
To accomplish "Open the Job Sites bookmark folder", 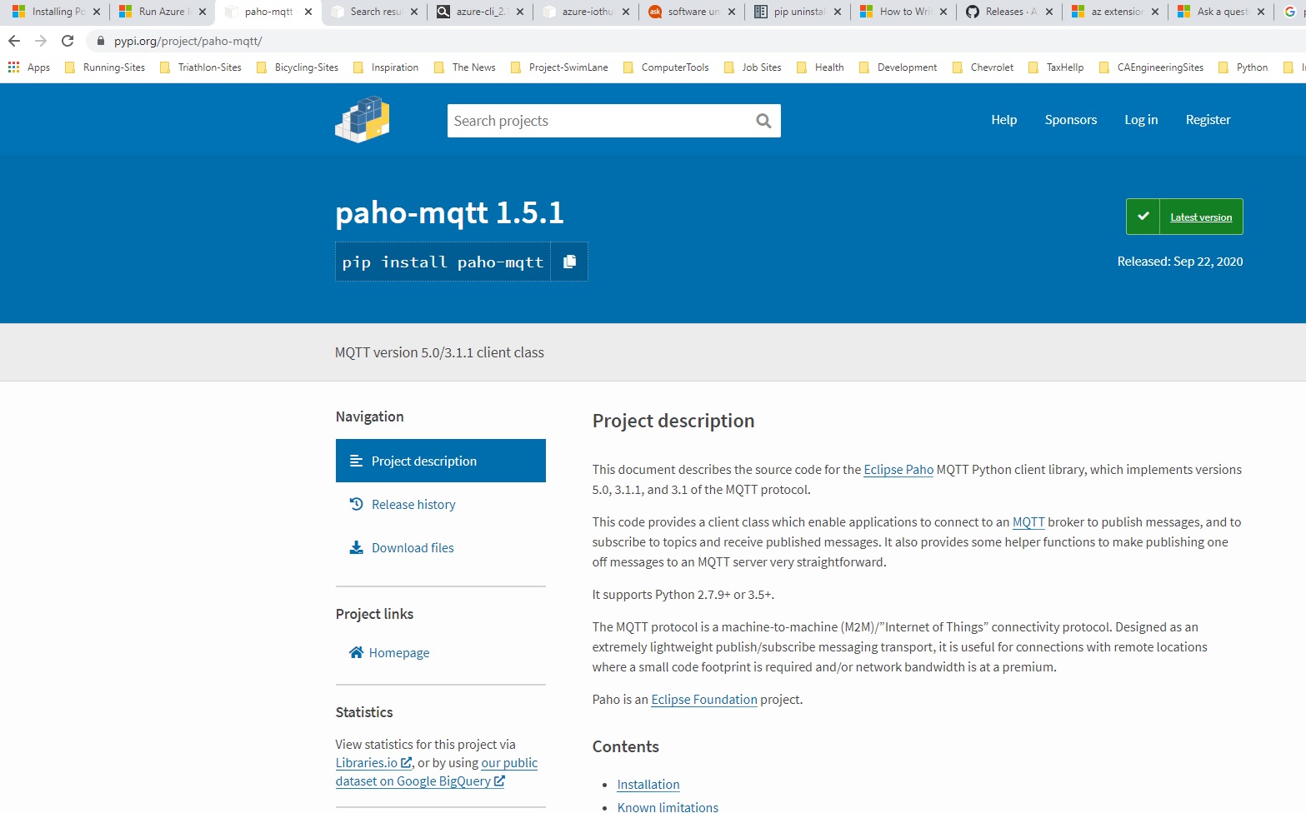I will point(753,67).
